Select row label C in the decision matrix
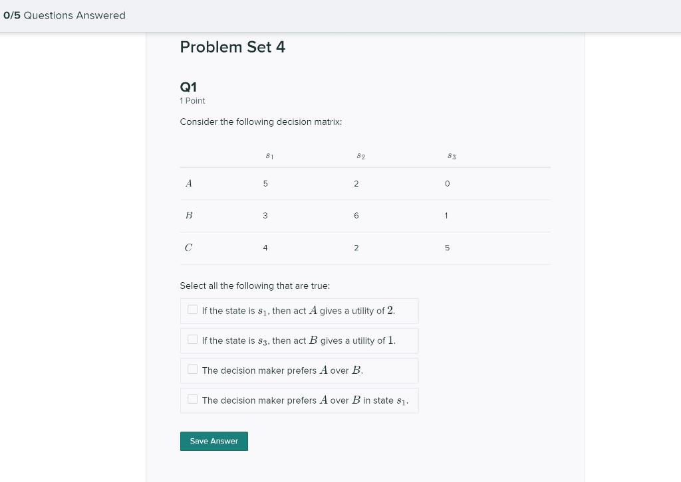Image resolution: width=681 pixels, height=482 pixels. click(x=189, y=247)
